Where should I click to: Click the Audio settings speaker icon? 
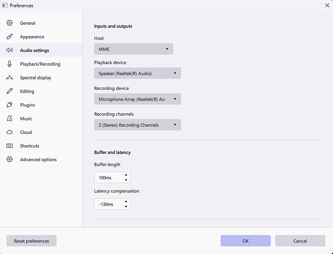click(9, 50)
